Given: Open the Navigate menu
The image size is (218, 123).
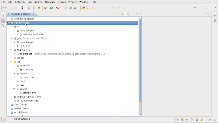Looking at the screenshot, I should 50,2.
